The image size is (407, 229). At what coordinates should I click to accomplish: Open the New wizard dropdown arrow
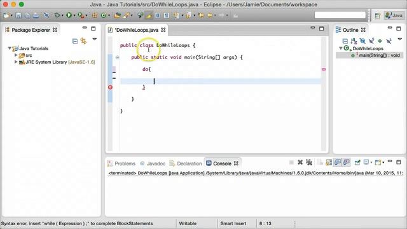11,15
